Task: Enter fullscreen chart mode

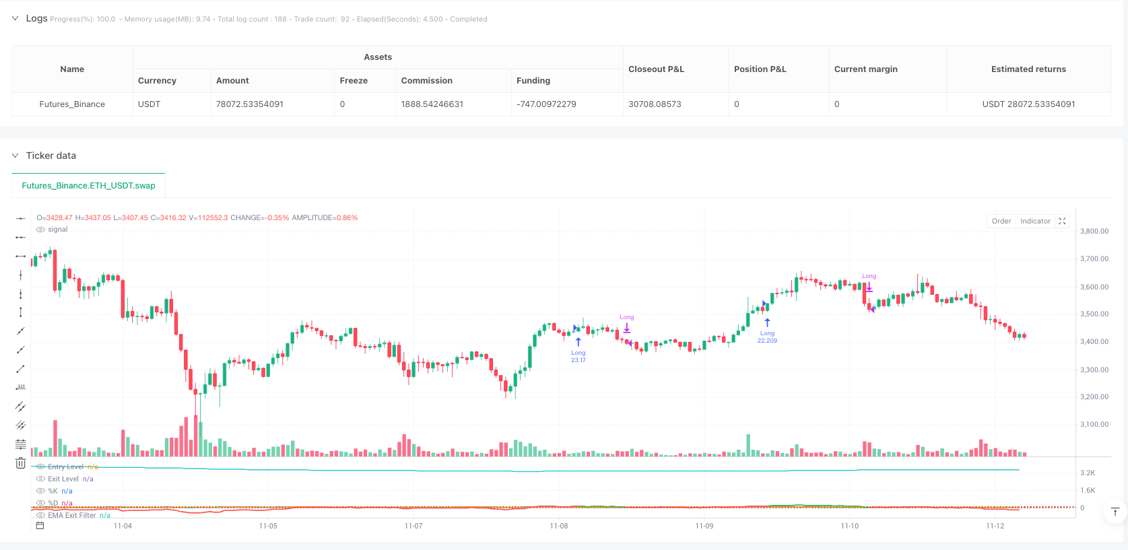Action: [x=1062, y=221]
